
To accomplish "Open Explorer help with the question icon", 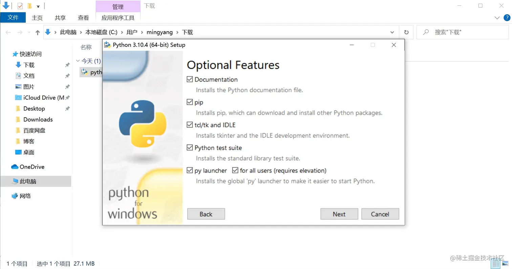I will (507, 18).
